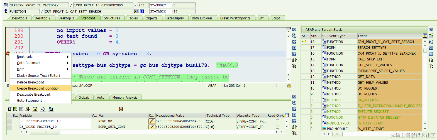This screenshot has width=437, height=140.
Task: Switch to the Globals variables tab
Action: [84, 97]
